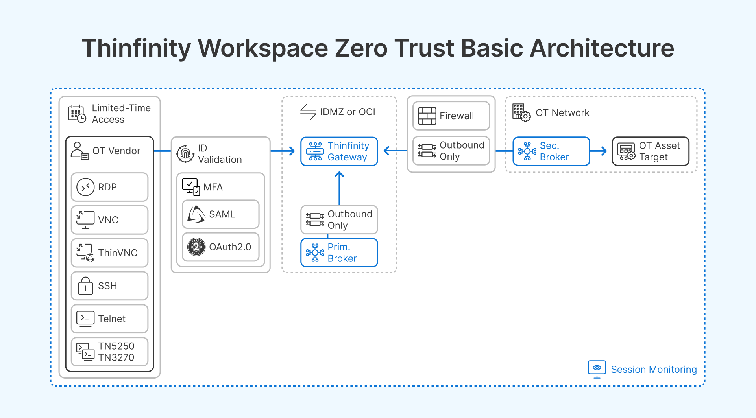Click the "MFA" text
The width and height of the screenshot is (756, 418).
(213, 187)
